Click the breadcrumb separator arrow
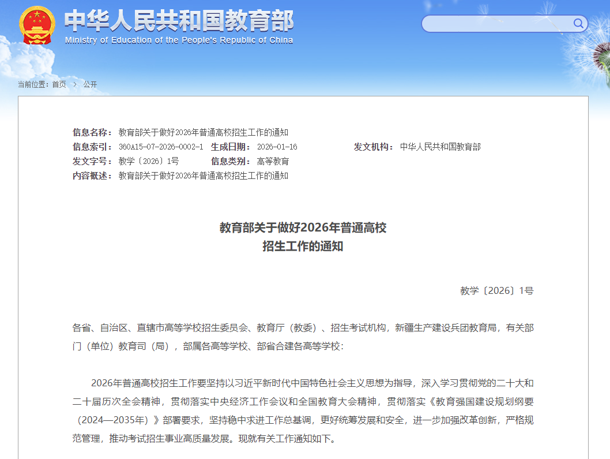 (74, 84)
